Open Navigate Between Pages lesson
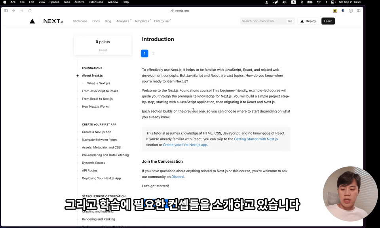Viewport: 380px width, 228px height. tap(100, 140)
